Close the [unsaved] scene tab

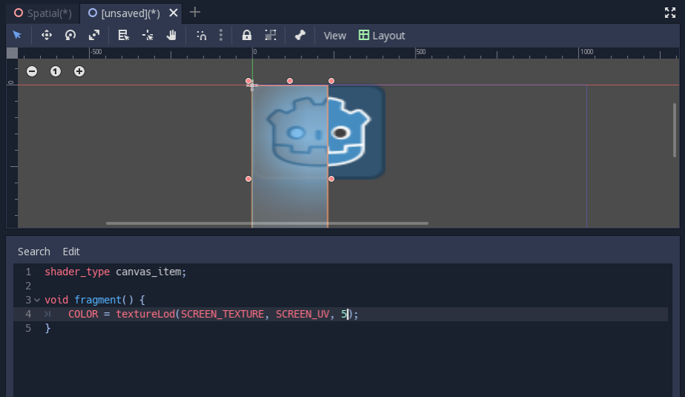pyautogui.click(x=174, y=13)
